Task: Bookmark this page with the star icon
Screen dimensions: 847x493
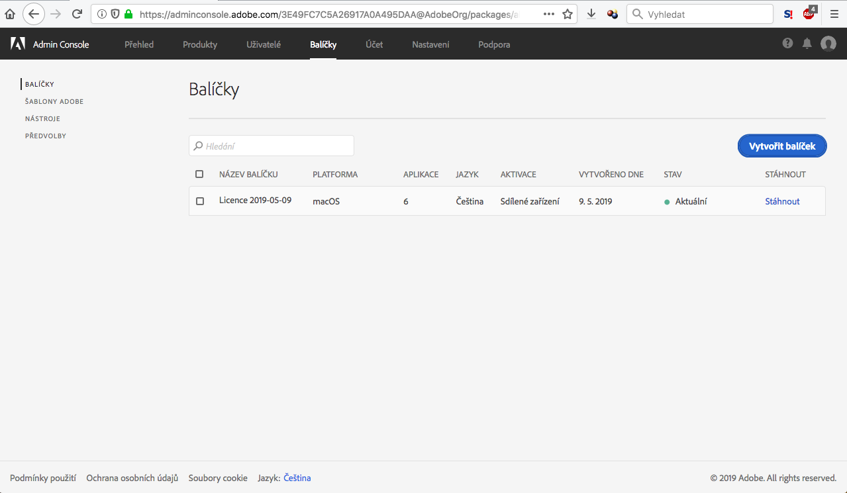Action: (x=568, y=14)
